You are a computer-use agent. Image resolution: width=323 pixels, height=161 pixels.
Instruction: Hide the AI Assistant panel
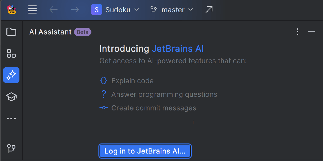[x=311, y=32]
